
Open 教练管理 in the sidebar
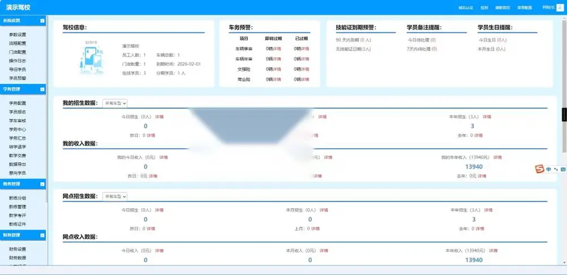(x=18, y=207)
